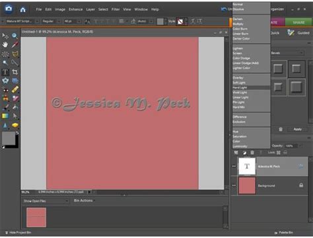
Task: Choose Difference blend mode
Action: pos(252,117)
